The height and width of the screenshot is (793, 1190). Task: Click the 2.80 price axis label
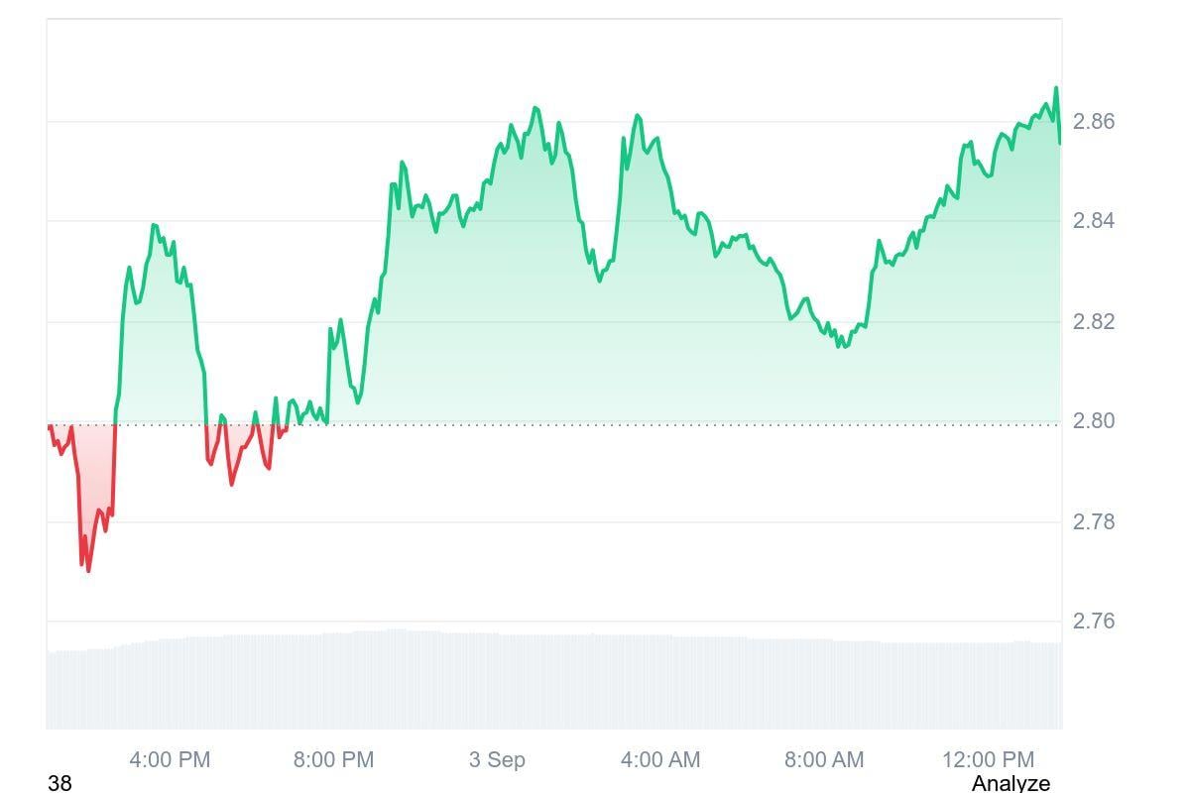coord(1094,421)
